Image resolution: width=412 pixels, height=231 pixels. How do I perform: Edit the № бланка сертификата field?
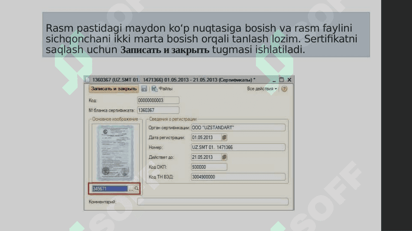point(158,110)
